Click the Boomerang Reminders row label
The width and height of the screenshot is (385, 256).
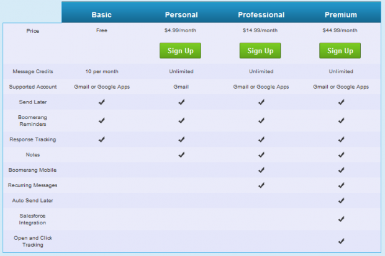click(33, 121)
